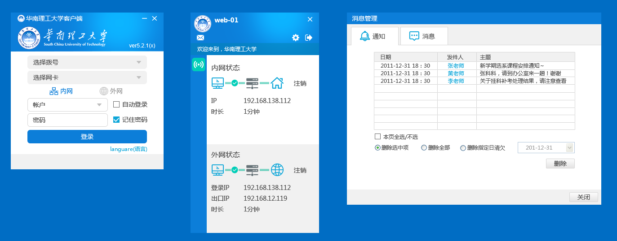Click green check connector in 外网状态
617x241 pixels.
[x=235, y=170]
